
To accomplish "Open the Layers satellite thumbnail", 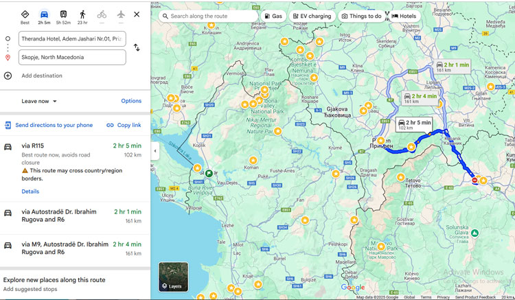I will pyautogui.click(x=174, y=277).
